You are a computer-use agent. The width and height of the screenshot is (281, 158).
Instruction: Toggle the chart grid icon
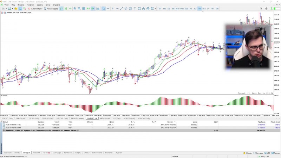pos(84,8)
